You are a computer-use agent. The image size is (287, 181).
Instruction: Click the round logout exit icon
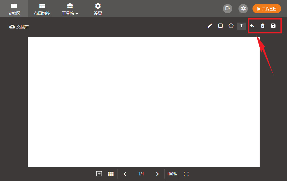(x=228, y=9)
